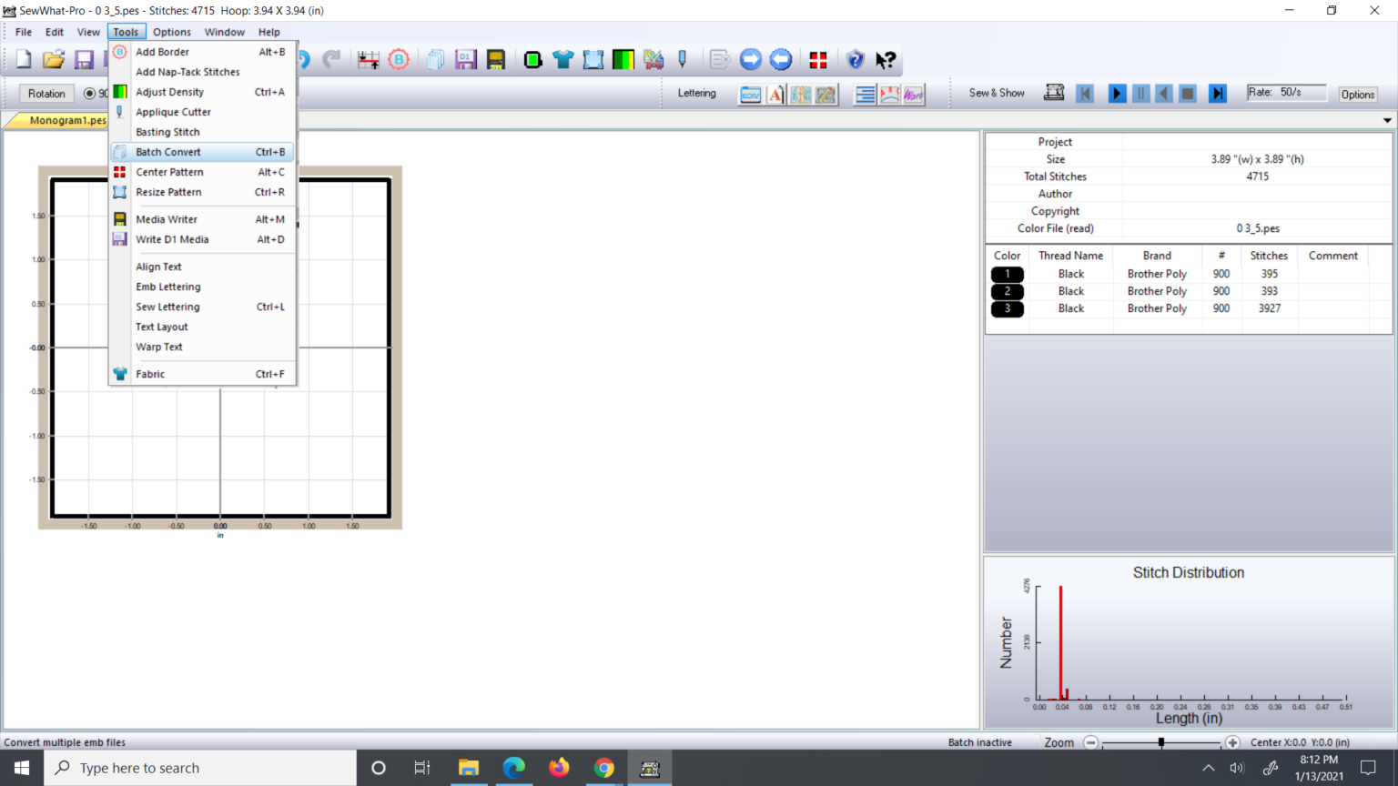This screenshot has height=786, width=1398.
Task: Click the New file icon
Action: click(24, 60)
